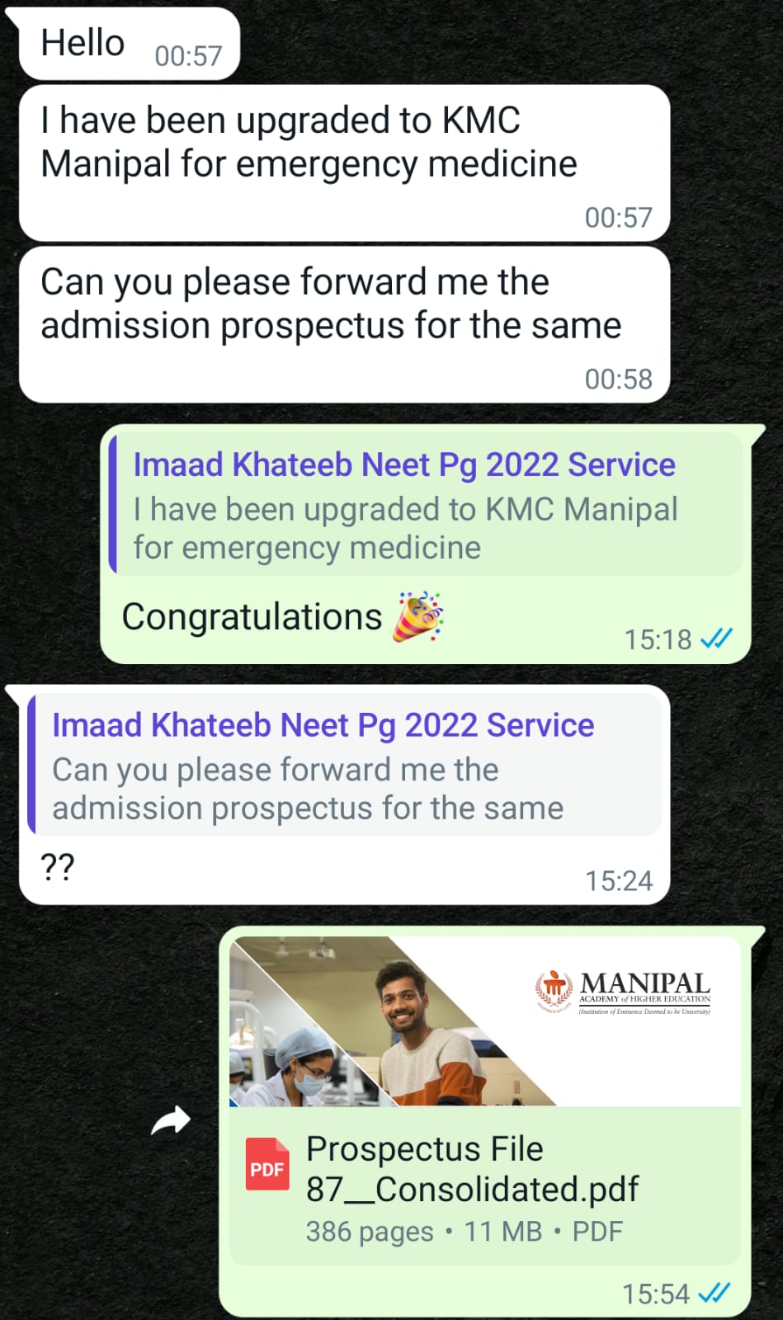Tap the 00:58 timestamp
This screenshot has width=783, height=1320.
pyautogui.click(x=619, y=379)
